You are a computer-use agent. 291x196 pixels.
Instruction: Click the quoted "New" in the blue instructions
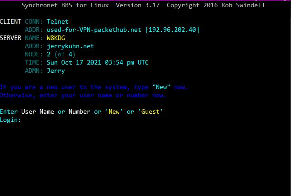pos(161,87)
